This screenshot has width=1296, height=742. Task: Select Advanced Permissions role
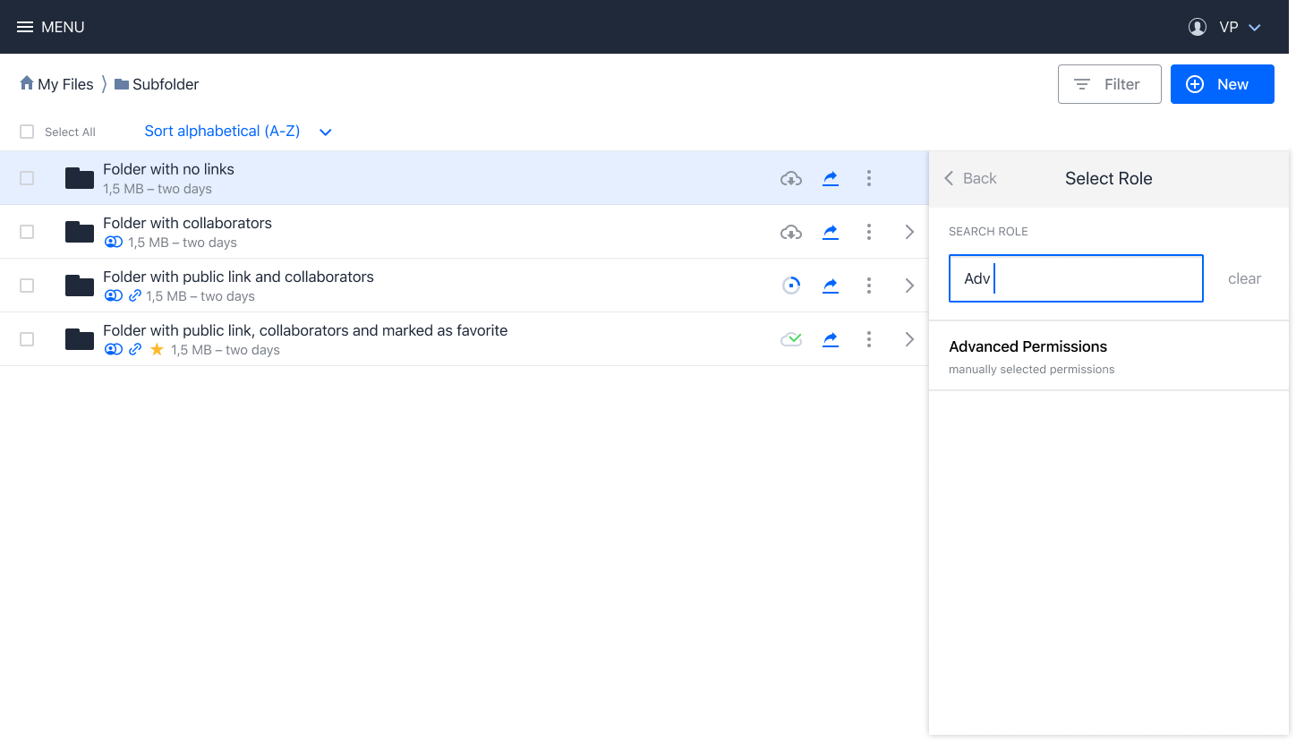pyautogui.click(x=1109, y=356)
